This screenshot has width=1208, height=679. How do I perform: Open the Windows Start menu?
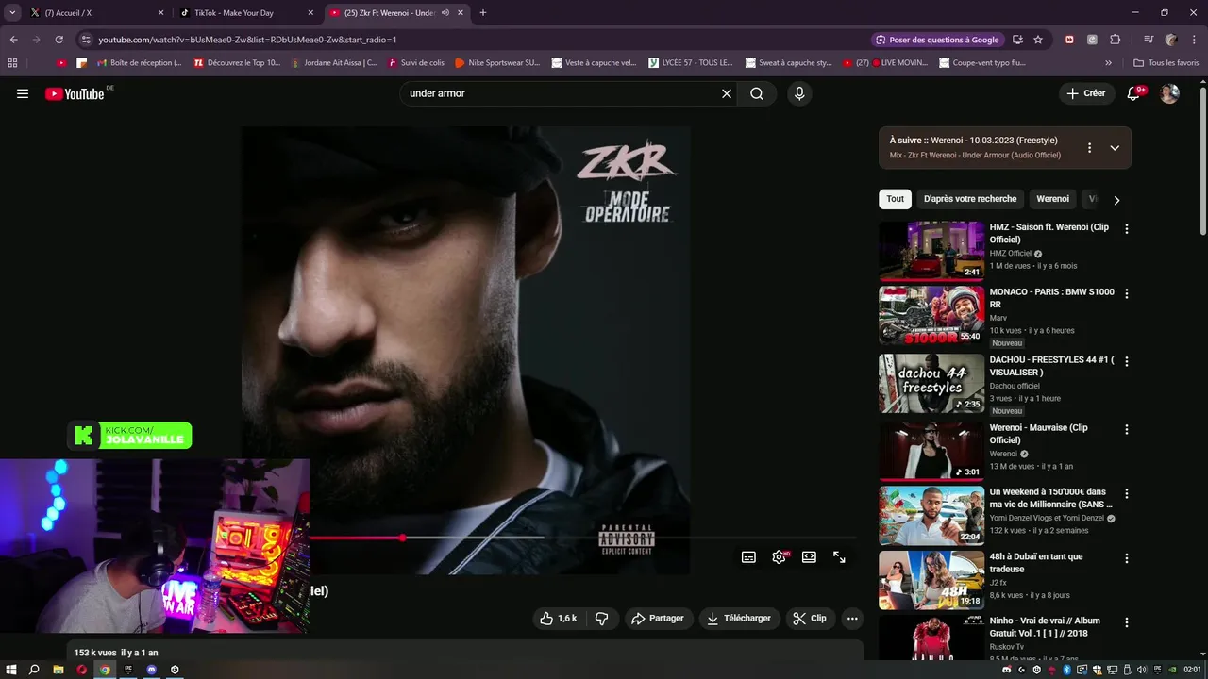[11, 670]
